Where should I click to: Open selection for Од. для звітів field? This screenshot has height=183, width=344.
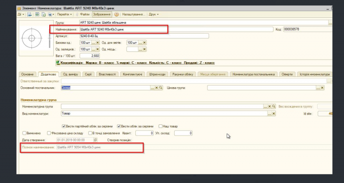point(140,43)
